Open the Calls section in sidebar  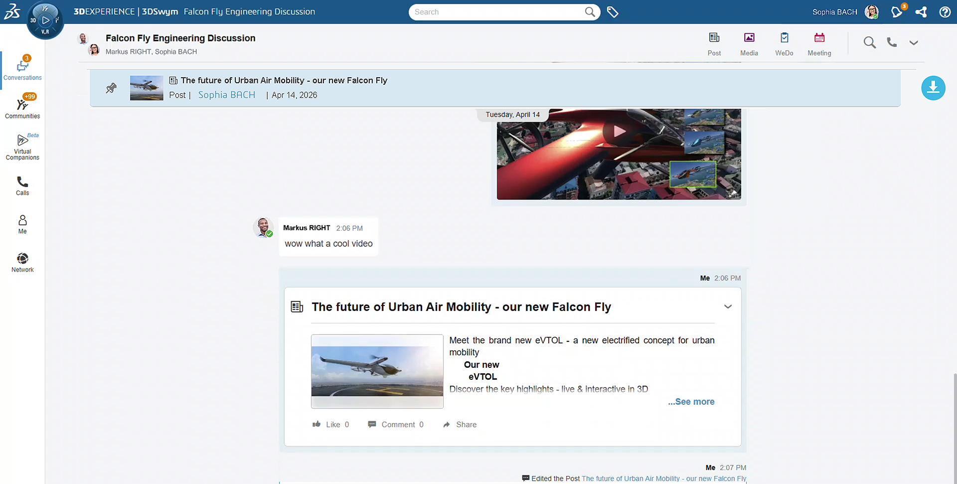[x=22, y=186]
